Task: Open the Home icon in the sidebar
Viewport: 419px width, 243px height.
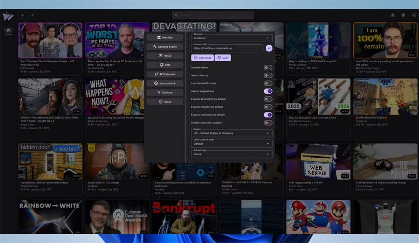Action: [x=8, y=30]
